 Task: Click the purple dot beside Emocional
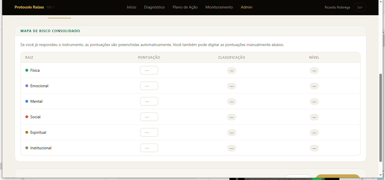pyautogui.click(x=27, y=86)
